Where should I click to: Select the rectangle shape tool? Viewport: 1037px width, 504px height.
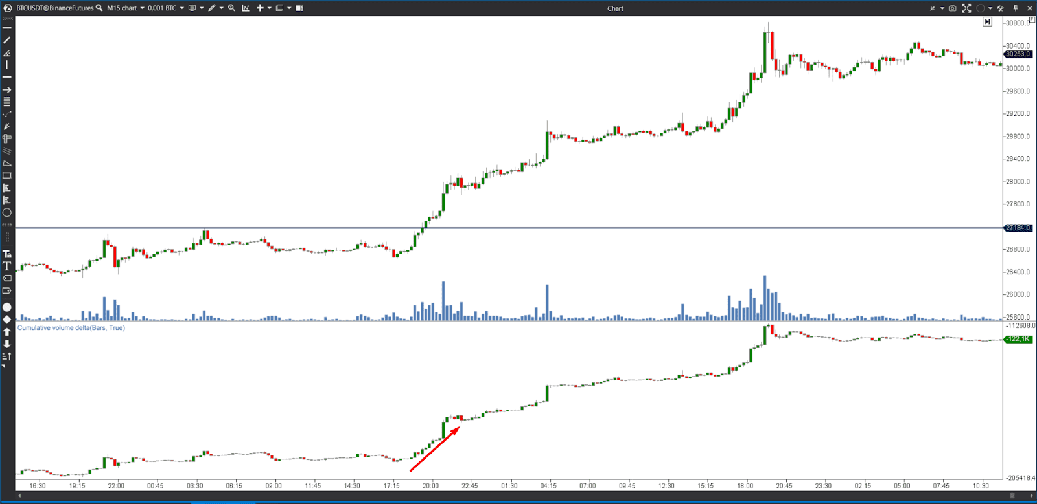[x=7, y=175]
